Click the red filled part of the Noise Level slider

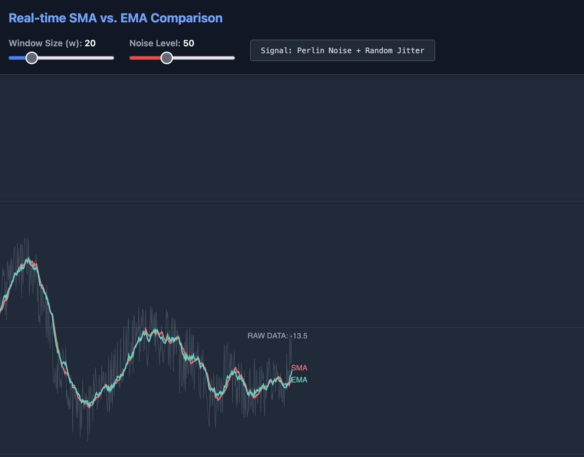[145, 58]
